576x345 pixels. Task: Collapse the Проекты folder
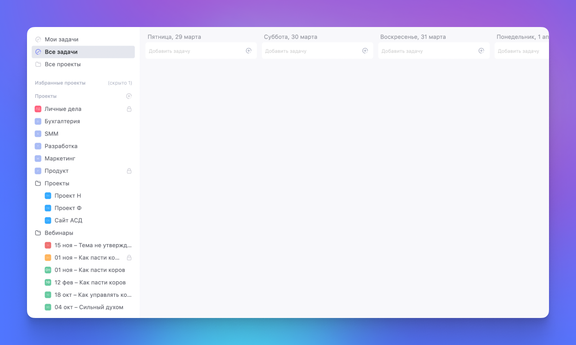click(38, 183)
